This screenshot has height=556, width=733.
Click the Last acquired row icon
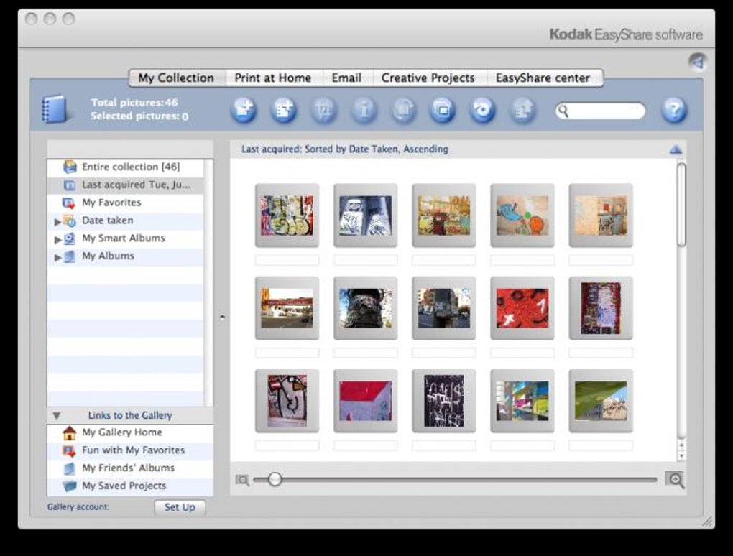point(69,185)
